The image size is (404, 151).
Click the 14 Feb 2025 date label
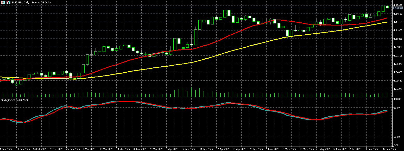click(40, 149)
